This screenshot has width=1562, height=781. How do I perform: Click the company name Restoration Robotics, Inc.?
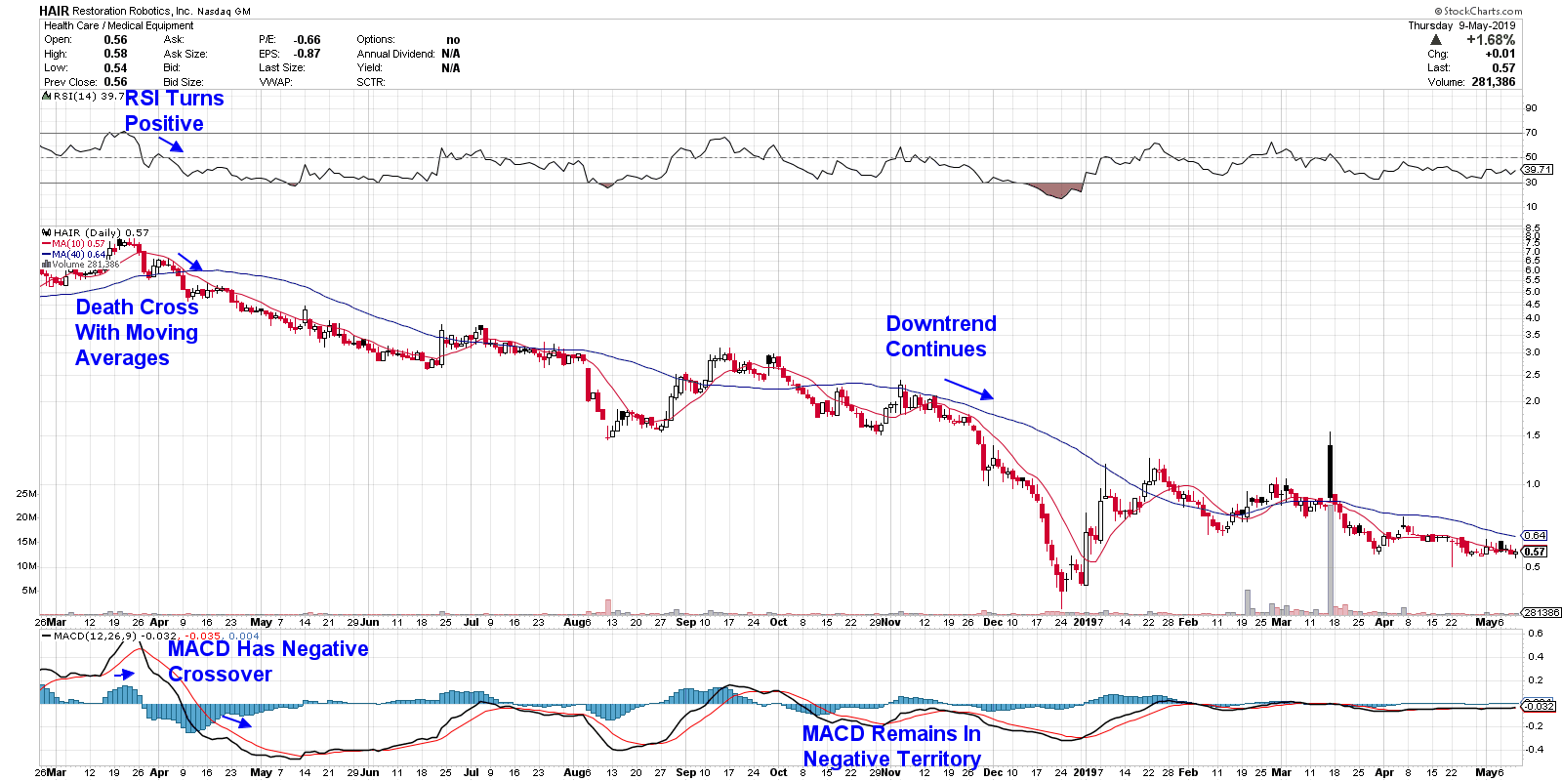click(x=132, y=12)
